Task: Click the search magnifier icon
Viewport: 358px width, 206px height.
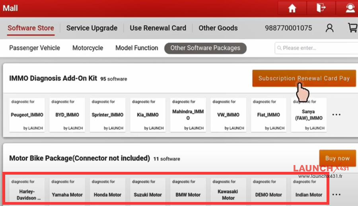Action: click(x=279, y=48)
